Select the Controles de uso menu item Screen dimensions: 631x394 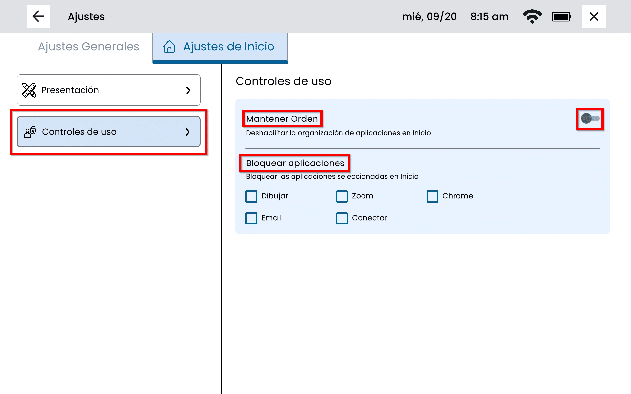click(108, 132)
